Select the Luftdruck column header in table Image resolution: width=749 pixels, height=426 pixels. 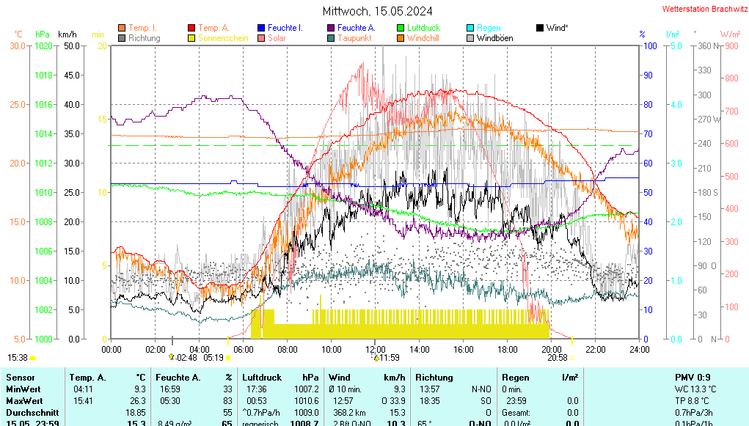point(262,377)
